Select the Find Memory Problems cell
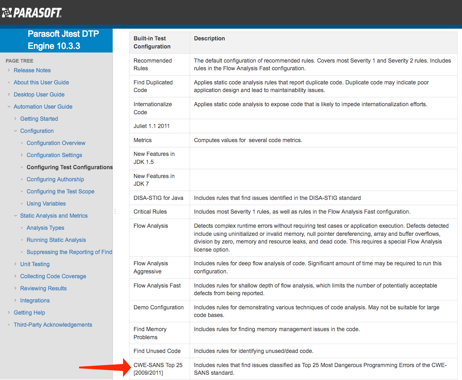Image resolution: width=462 pixels, height=380 pixels. coord(159,333)
